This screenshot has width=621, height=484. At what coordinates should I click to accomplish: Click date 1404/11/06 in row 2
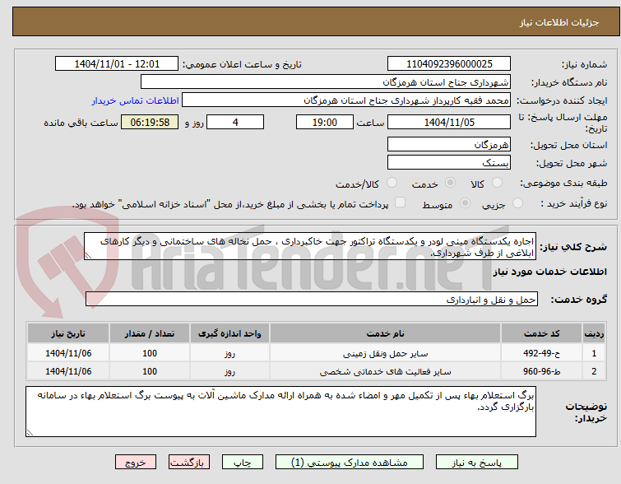point(68,371)
